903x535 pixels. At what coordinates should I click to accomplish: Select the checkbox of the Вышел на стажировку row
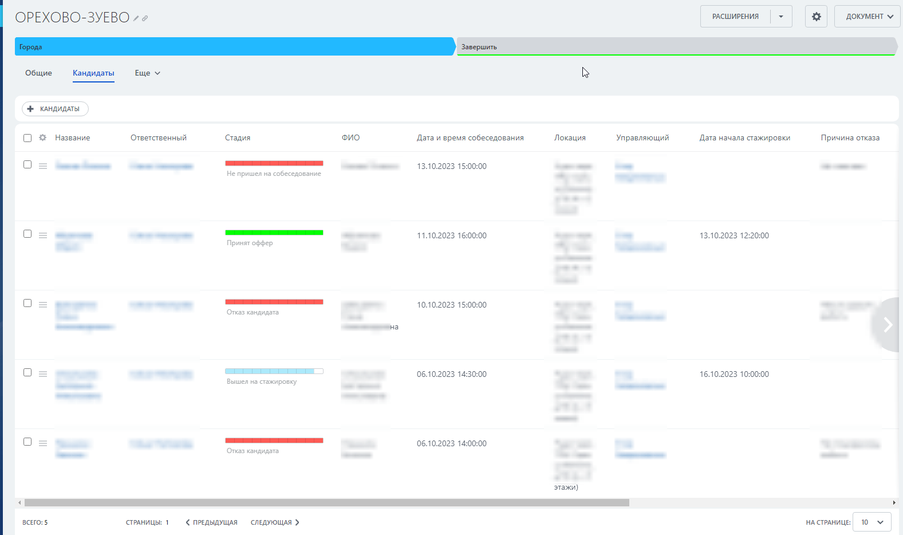[x=27, y=372]
